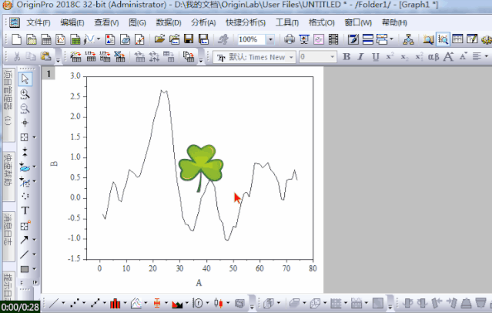This screenshot has height=313, width=492.
Task: Select the Zoom In tool
Action: pos(25,93)
